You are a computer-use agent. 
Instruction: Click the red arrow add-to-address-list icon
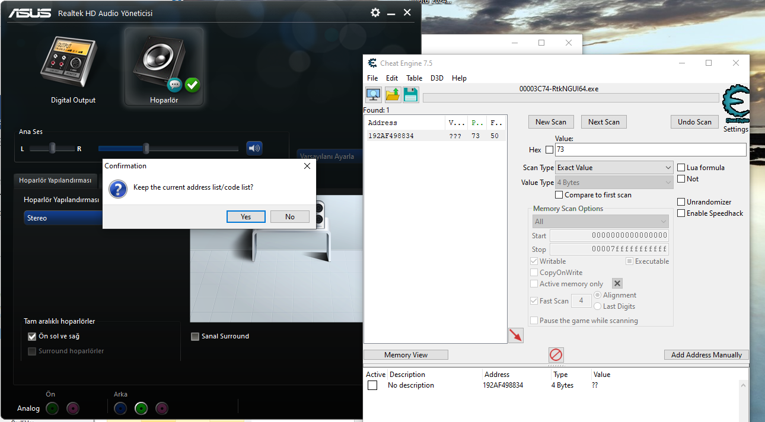click(516, 335)
